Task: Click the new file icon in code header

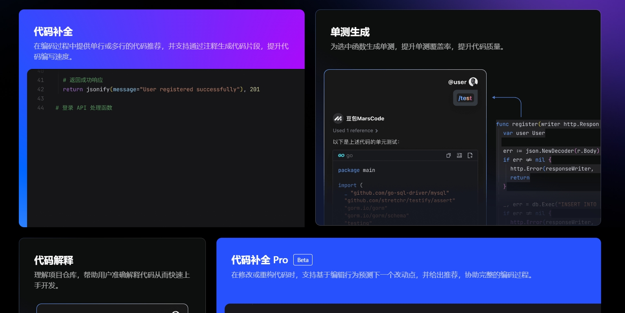Action: point(470,156)
